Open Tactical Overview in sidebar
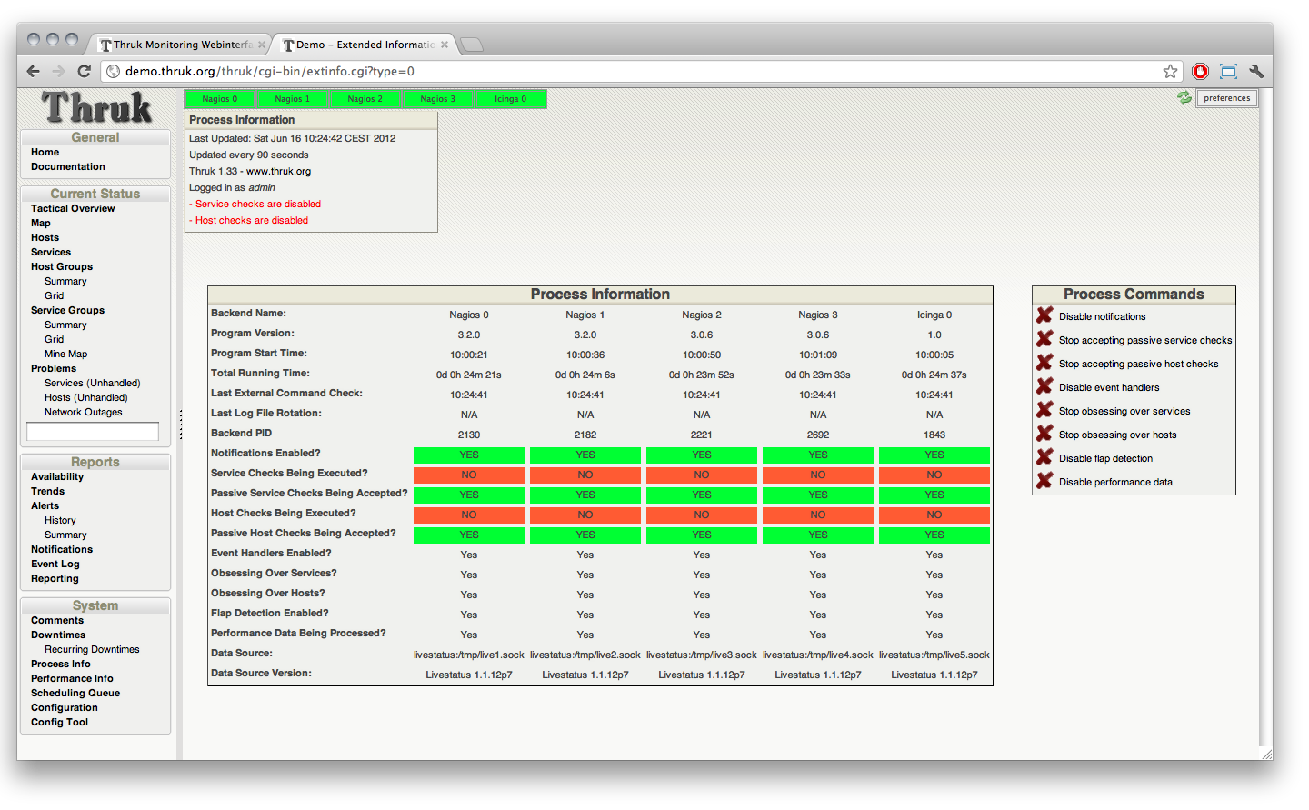The height and width of the screenshot is (810, 1309). point(73,208)
